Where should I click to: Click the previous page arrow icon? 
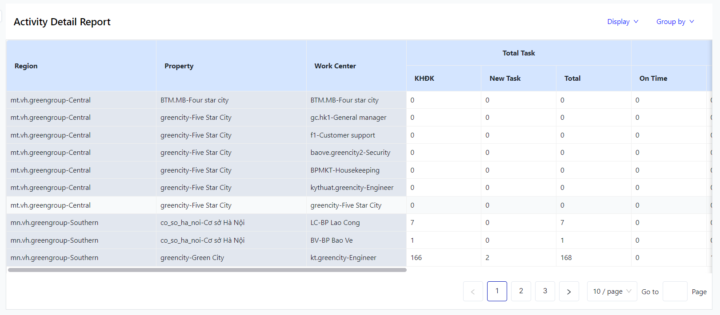[473, 291]
